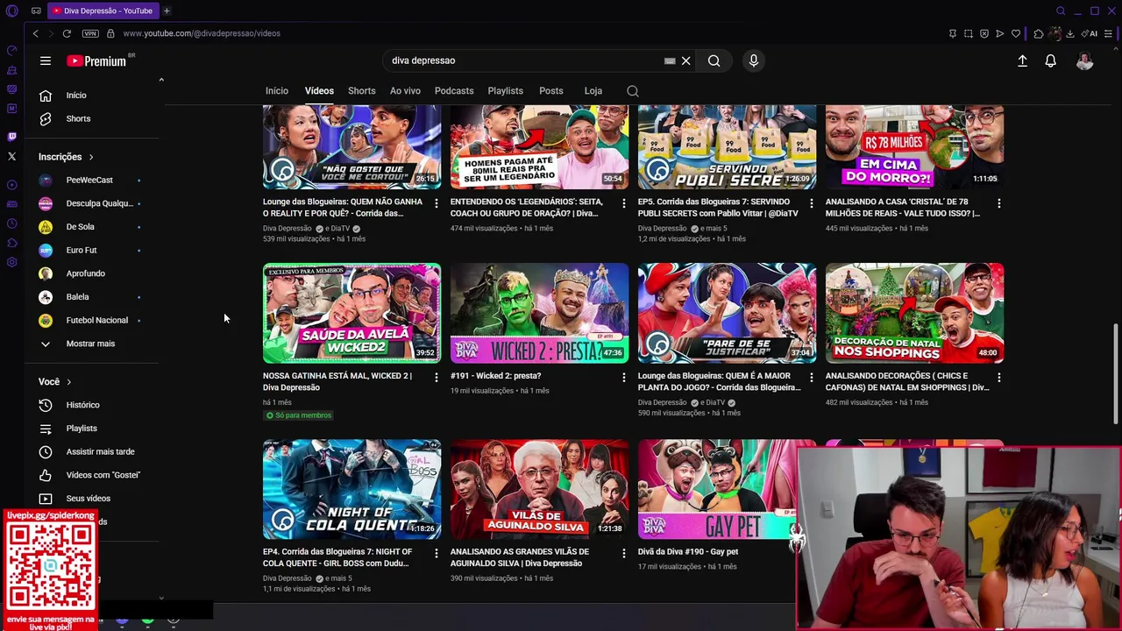
Task: Switch to the Playlists channel tab
Action: coord(505,91)
